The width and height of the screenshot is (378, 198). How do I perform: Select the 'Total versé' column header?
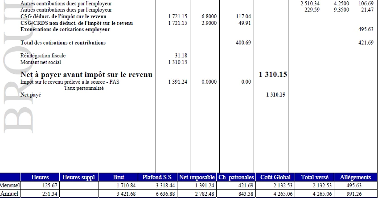click(x=315, y=177)
